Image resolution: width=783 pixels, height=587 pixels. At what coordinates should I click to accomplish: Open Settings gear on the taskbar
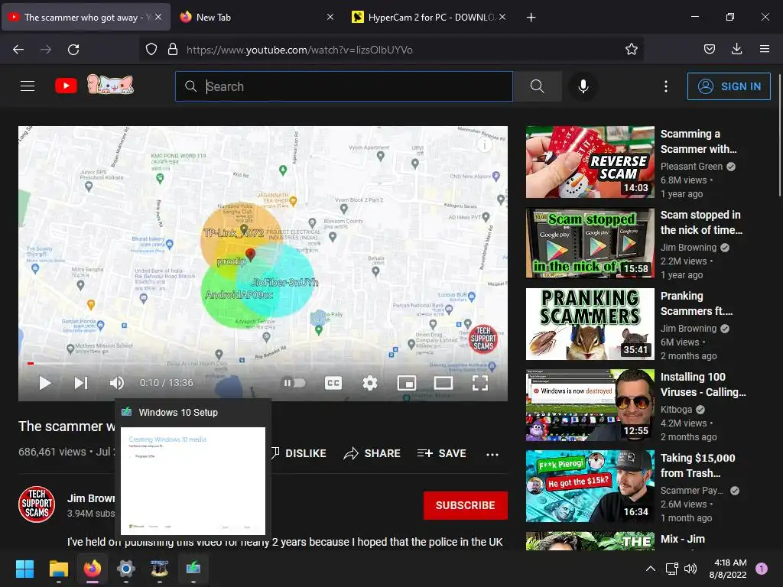point(126,569)
